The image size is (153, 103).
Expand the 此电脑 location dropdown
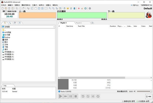[54, 27]
